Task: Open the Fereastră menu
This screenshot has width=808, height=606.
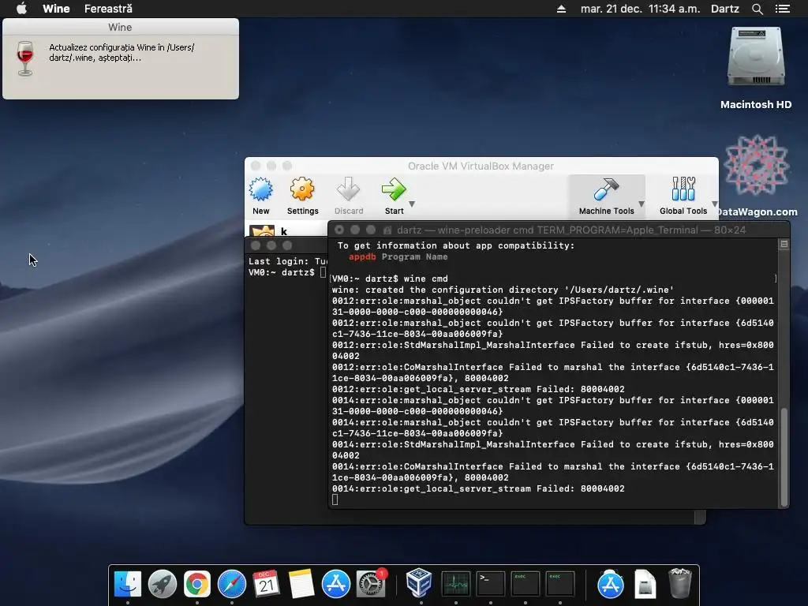Action: click(108, 9)
